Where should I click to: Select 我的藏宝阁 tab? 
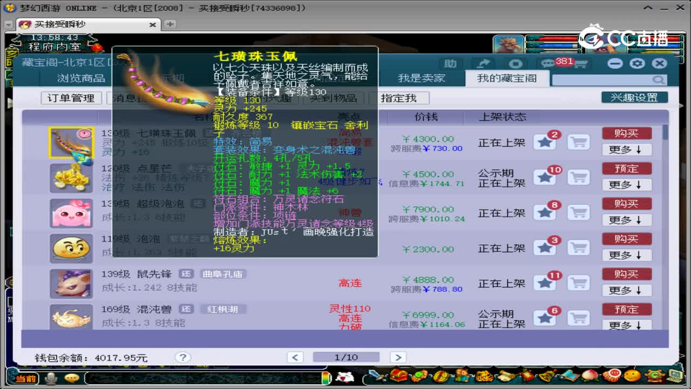[507, 78]
